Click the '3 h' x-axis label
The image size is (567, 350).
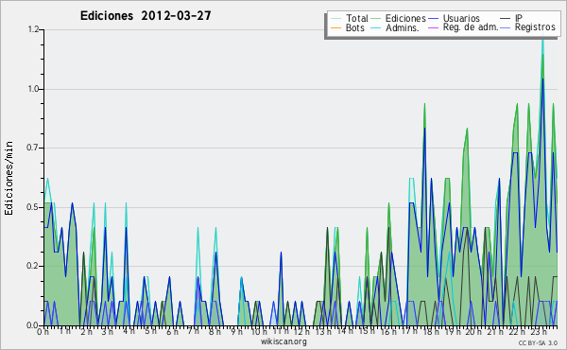click(108, 332)
